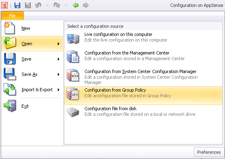Click the disk drive icon
The height and width of the screenshot is (159, 225).
tap(73, 112)
